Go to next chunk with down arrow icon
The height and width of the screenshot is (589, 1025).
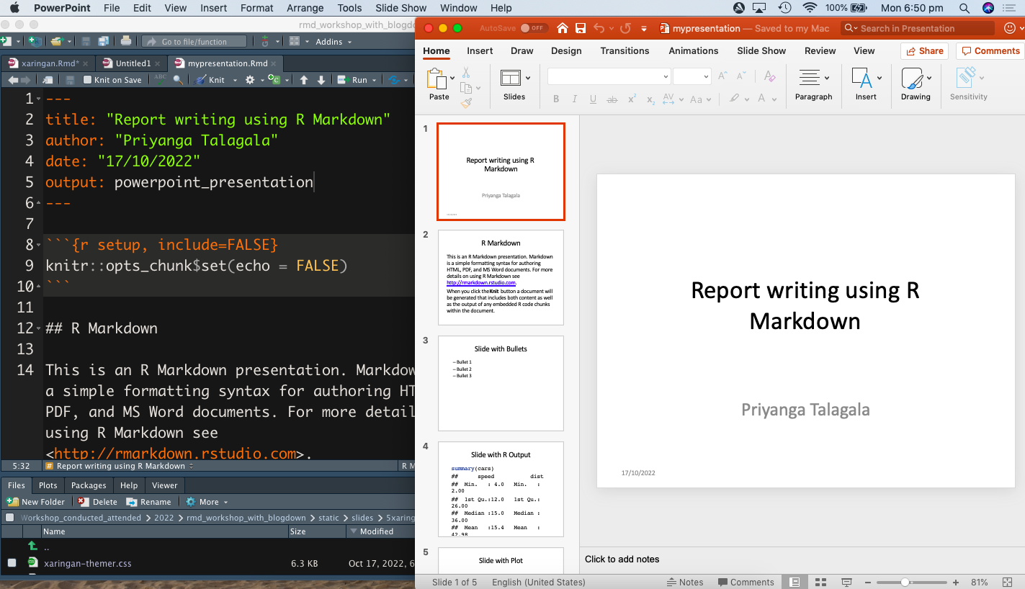tap(321, 80)
